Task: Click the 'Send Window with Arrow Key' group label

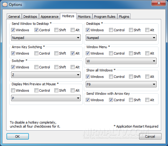Action: (108, 94)
